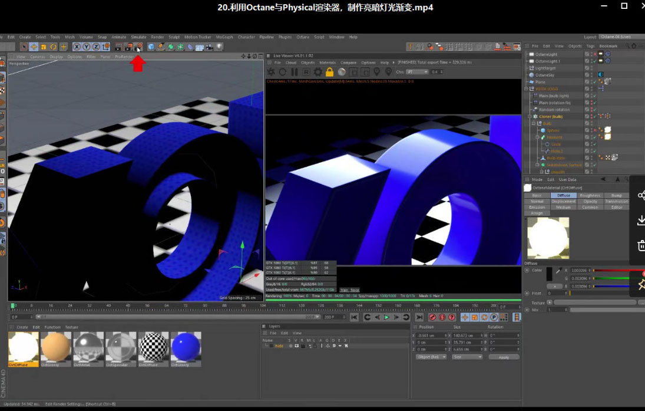The image size is (645, 411).
Task: Toggle the Y axis lock
Action: coord(87,47)
